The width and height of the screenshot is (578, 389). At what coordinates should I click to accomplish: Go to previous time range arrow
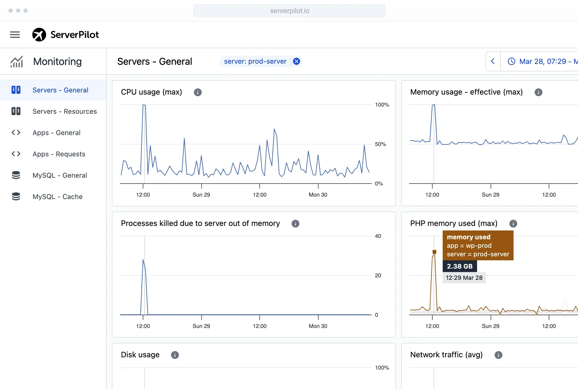493,62
